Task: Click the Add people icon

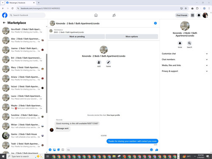Action: coord(99,62)
